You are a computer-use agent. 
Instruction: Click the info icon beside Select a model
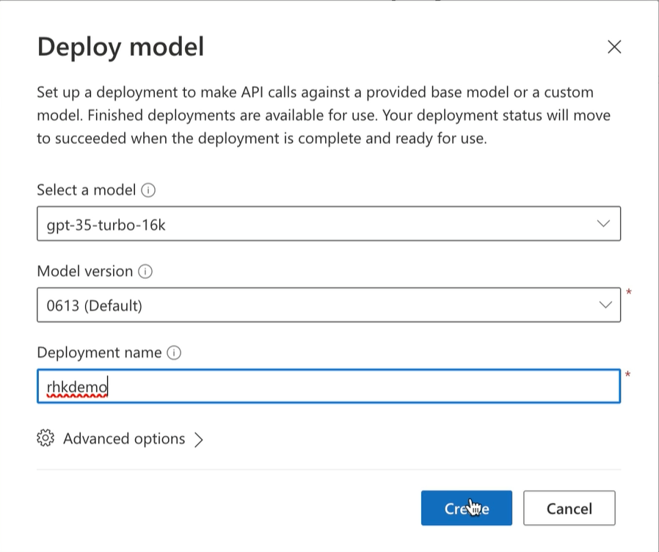pos(148,190)
